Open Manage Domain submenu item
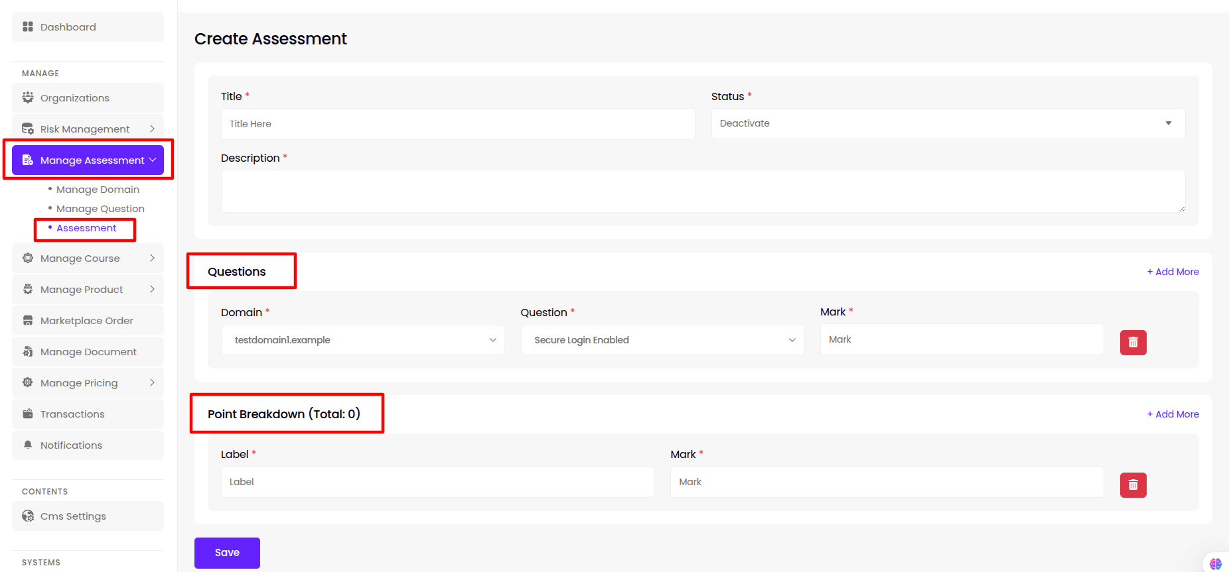 point(98,190)
